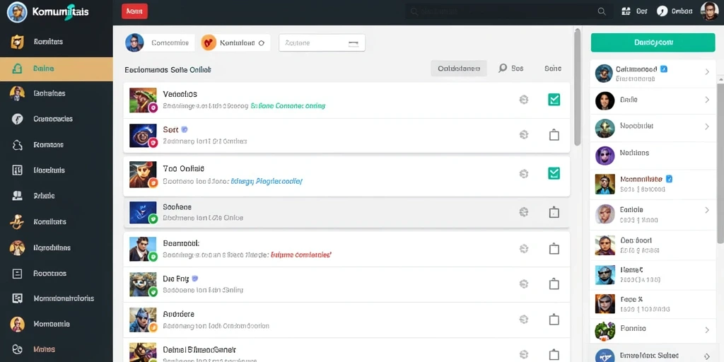
Task: Click the Sos search icon above the list
Action: (x=503, y=69)
